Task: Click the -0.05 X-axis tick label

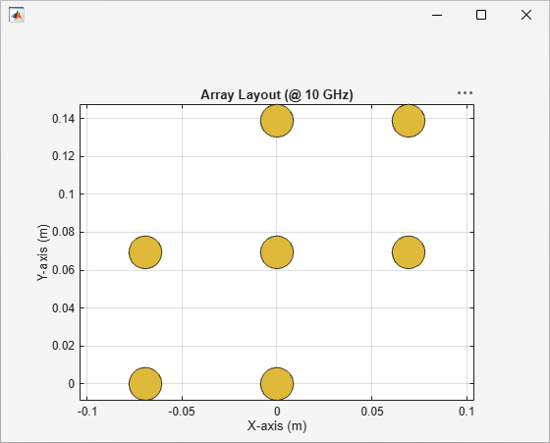Action: (182, 411)
